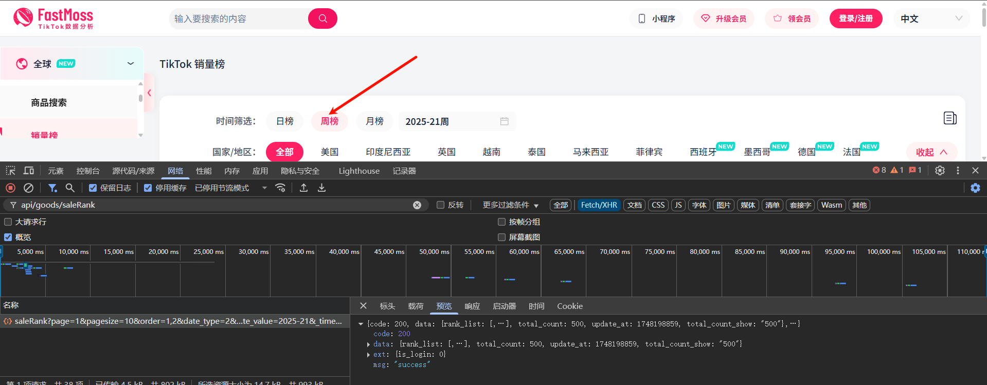Image resolution: width=987 pixels, height=385 pixels.
Task: Open the 源代码/来源 tab
Action: (x=133, y=171)
